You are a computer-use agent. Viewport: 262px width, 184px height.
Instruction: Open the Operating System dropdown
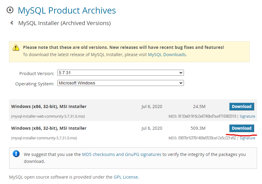120,83
